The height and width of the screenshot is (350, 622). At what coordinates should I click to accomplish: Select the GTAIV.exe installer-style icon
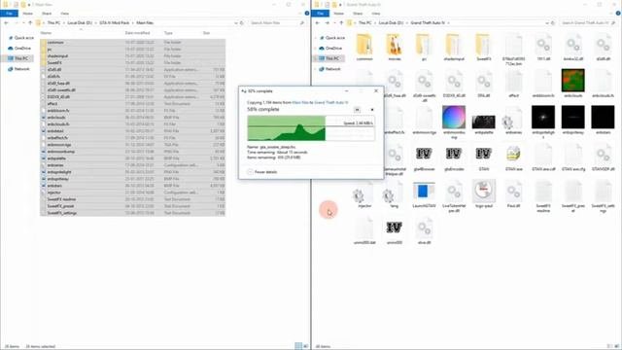point(513,154)
